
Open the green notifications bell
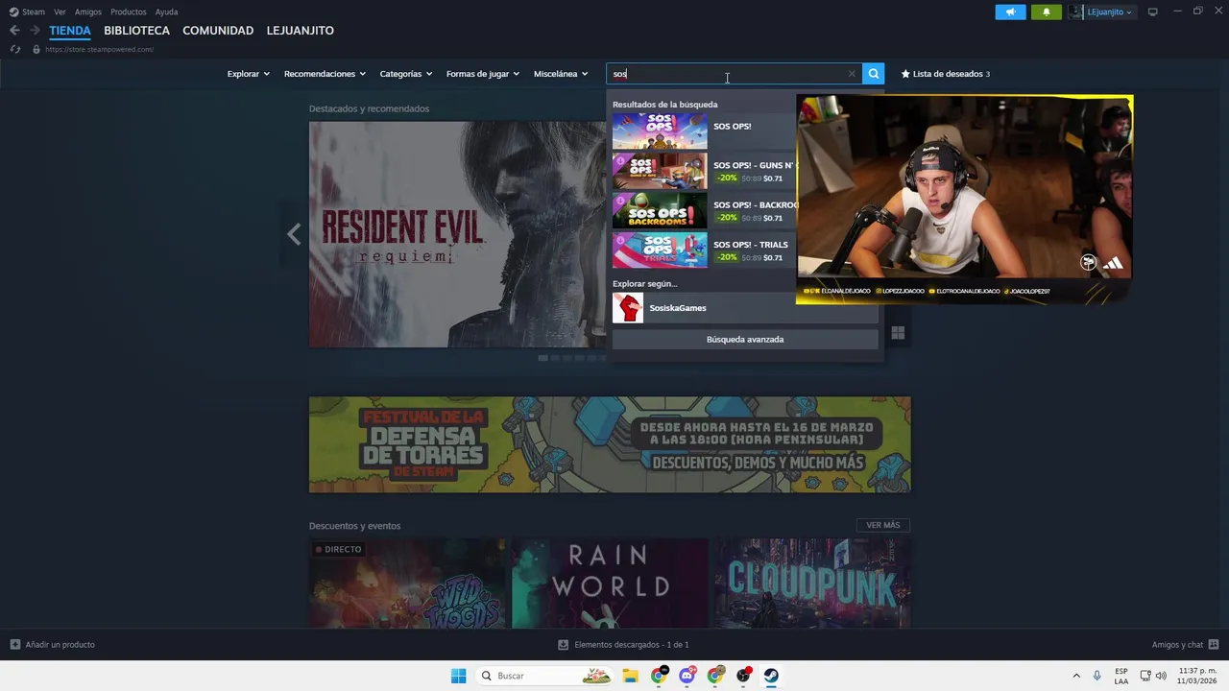point(1047,12)
